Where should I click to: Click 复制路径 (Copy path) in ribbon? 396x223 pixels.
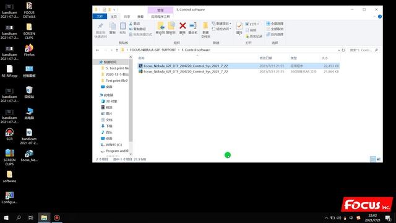(x=137, y=29)
